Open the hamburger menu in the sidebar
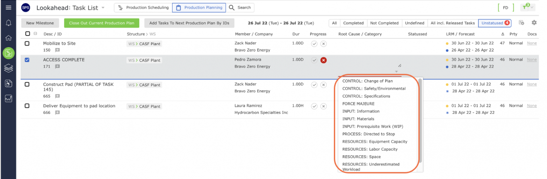This screenshot has width=547, height=179. coord(8,7)
